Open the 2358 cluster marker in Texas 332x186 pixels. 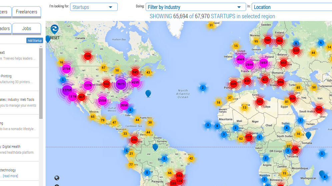102,100
